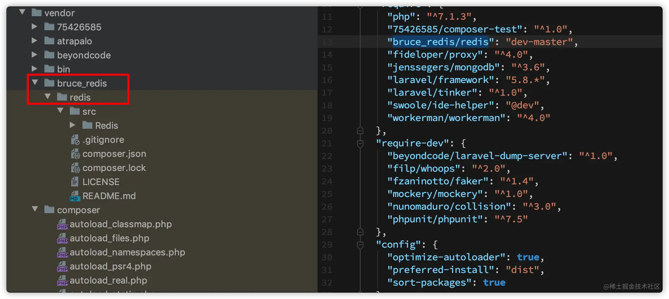Open autoload_psr4.php
Image resolution: width=669 pixels, height=299 pixels.
tap(110, 266)
